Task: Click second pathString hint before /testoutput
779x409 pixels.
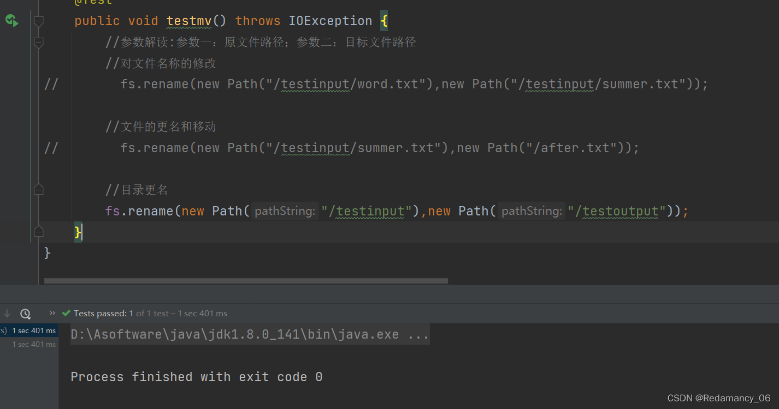Action: point(532,211)
